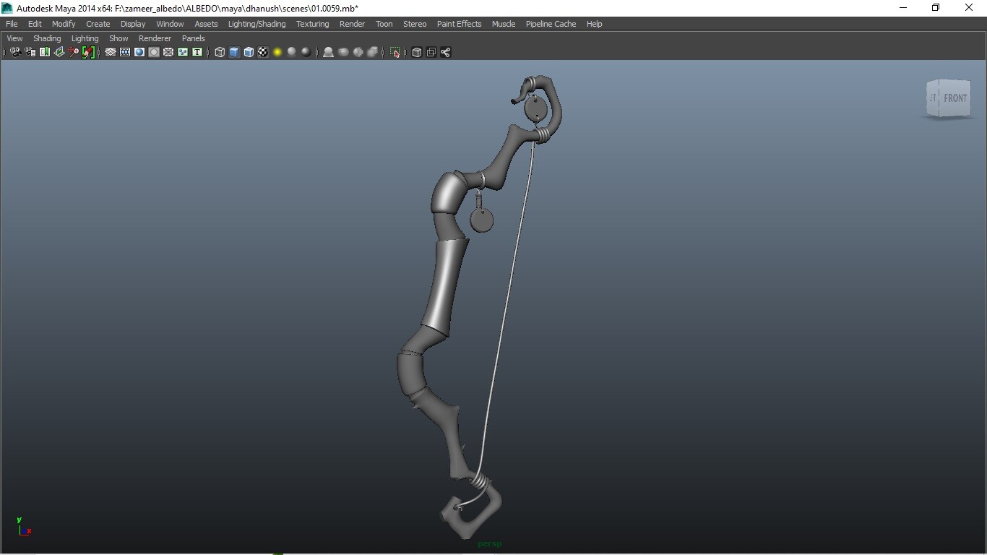This screenshot has height=555, width=987.
Task: Open the Panels menu
Action: 193,38
